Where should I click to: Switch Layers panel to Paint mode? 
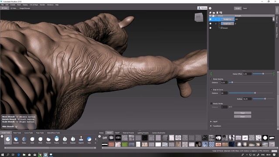pyautogui.click(x=245, y=8)
